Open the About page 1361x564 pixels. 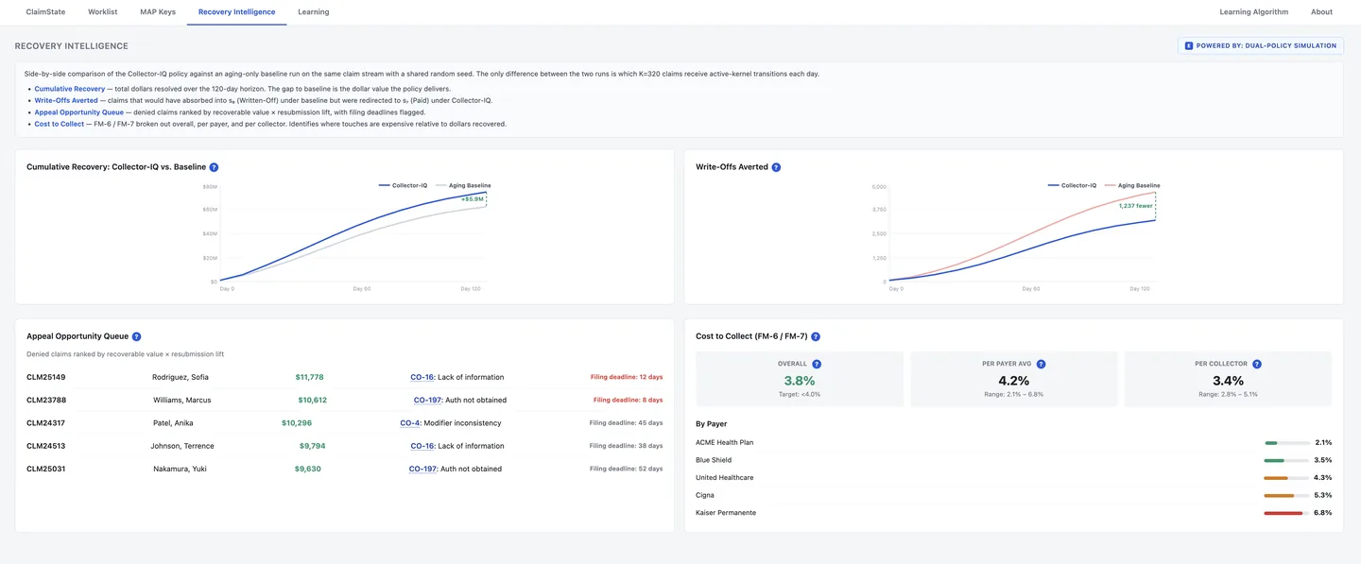coord(1321,12)
